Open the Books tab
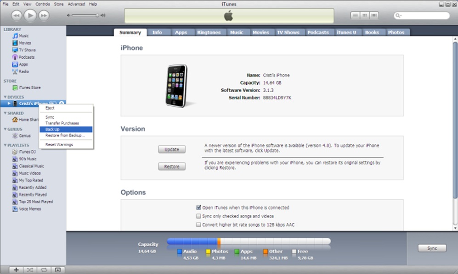The height and width of the screenshot is (274, 458). coord(372,33)
